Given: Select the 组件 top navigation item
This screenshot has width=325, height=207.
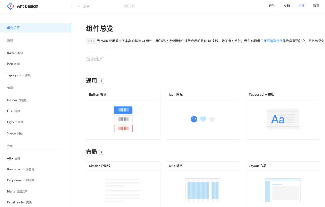Looking at the screenshot, I should (x=301, y=6).
